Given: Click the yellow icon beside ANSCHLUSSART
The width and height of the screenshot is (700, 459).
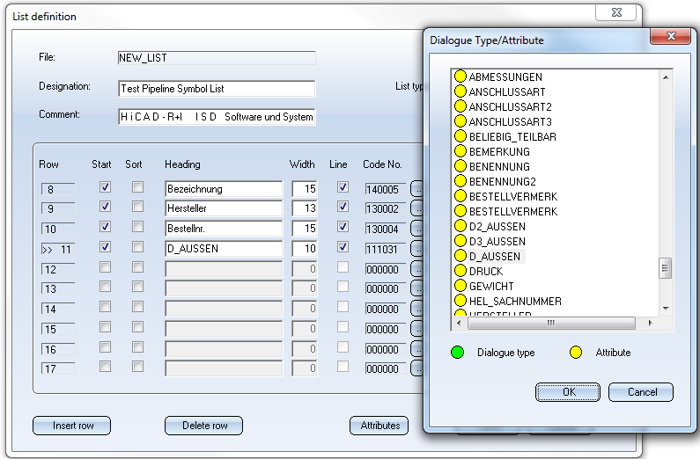Looking at the screenshot, I should 460,92.
